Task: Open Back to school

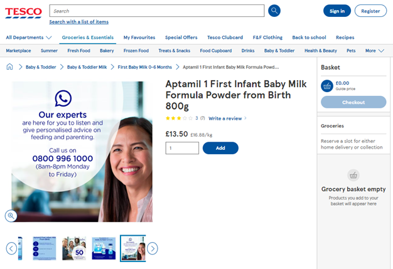Action: pos(309,38)
